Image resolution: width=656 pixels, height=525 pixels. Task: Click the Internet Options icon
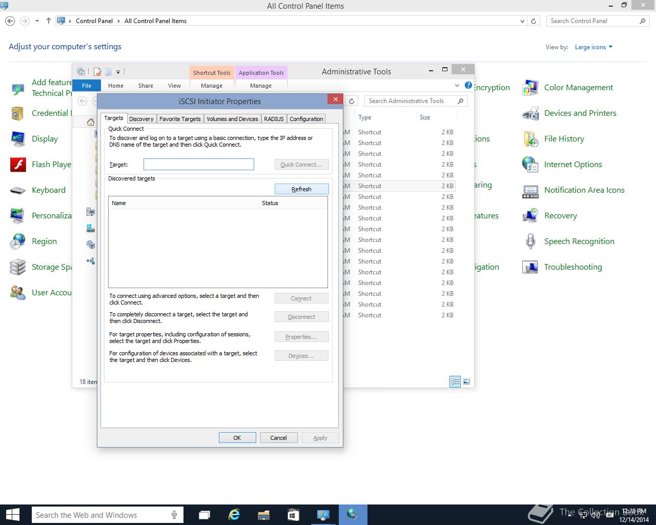(530, 165)
